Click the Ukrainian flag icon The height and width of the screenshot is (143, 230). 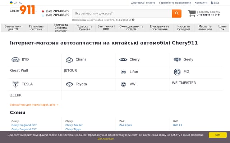11,3
